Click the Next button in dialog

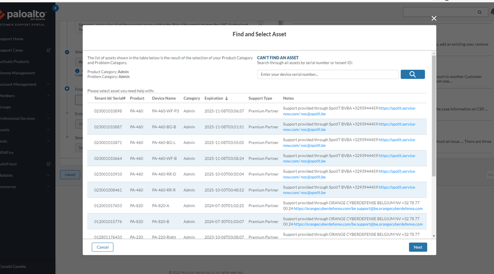coord(418,247)
